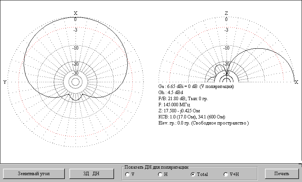302x182 pixels.
Task: Click the Y axis label on left plot
Action: [5, 82]
